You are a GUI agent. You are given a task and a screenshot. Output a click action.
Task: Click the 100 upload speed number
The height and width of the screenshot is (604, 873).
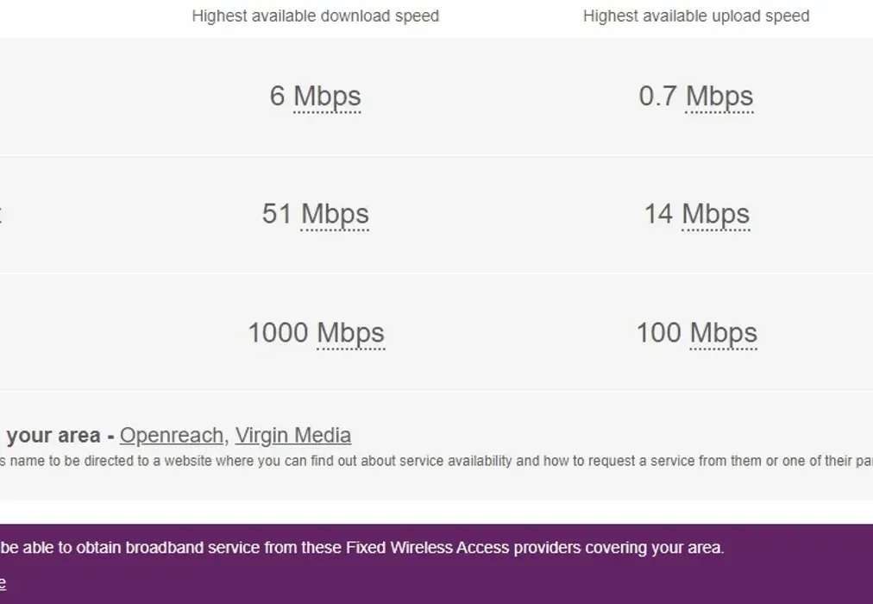pos(658,332)
